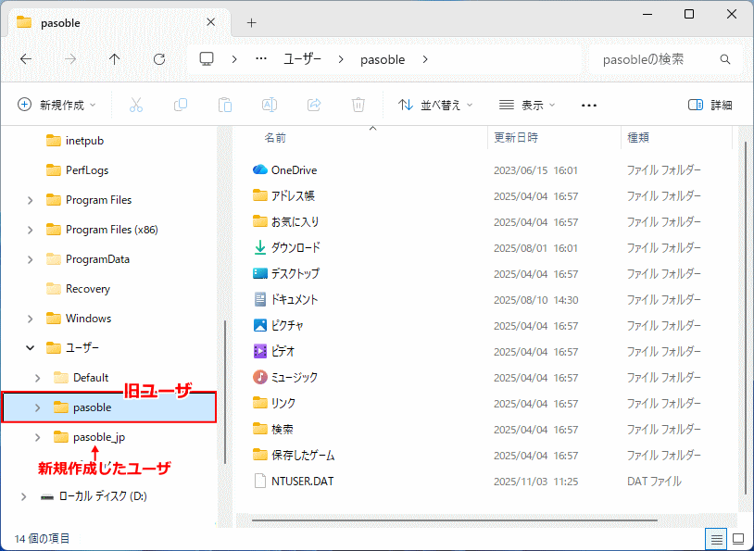754x551 pixels.
Task: Click the Paste icon in the toolbar
Action: point(224,105)
